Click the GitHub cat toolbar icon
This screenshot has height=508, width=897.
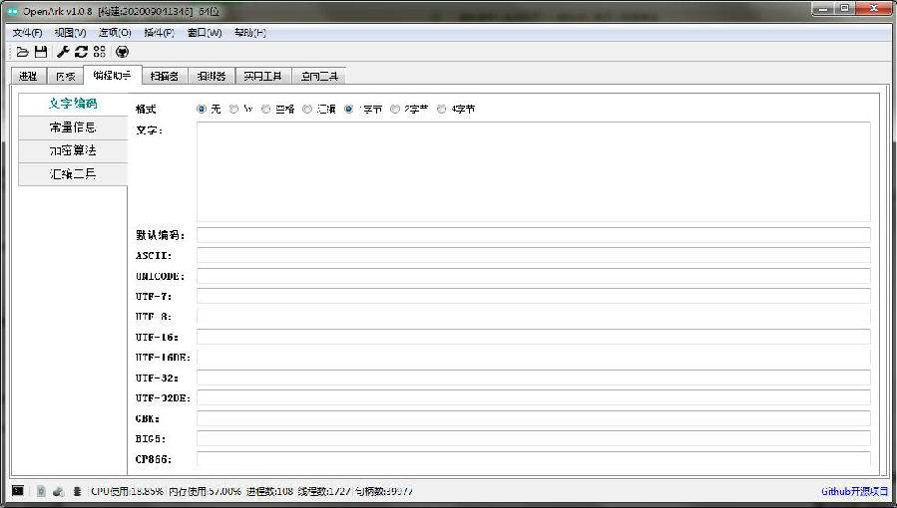pos(122,52)
